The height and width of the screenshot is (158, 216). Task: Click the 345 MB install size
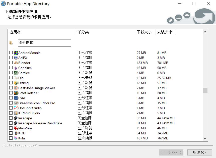click(x=163, y=133)
